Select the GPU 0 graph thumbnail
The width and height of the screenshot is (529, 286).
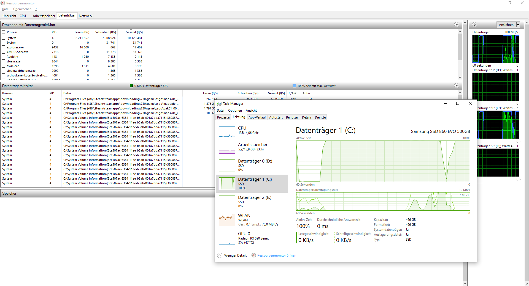point(227,238)
